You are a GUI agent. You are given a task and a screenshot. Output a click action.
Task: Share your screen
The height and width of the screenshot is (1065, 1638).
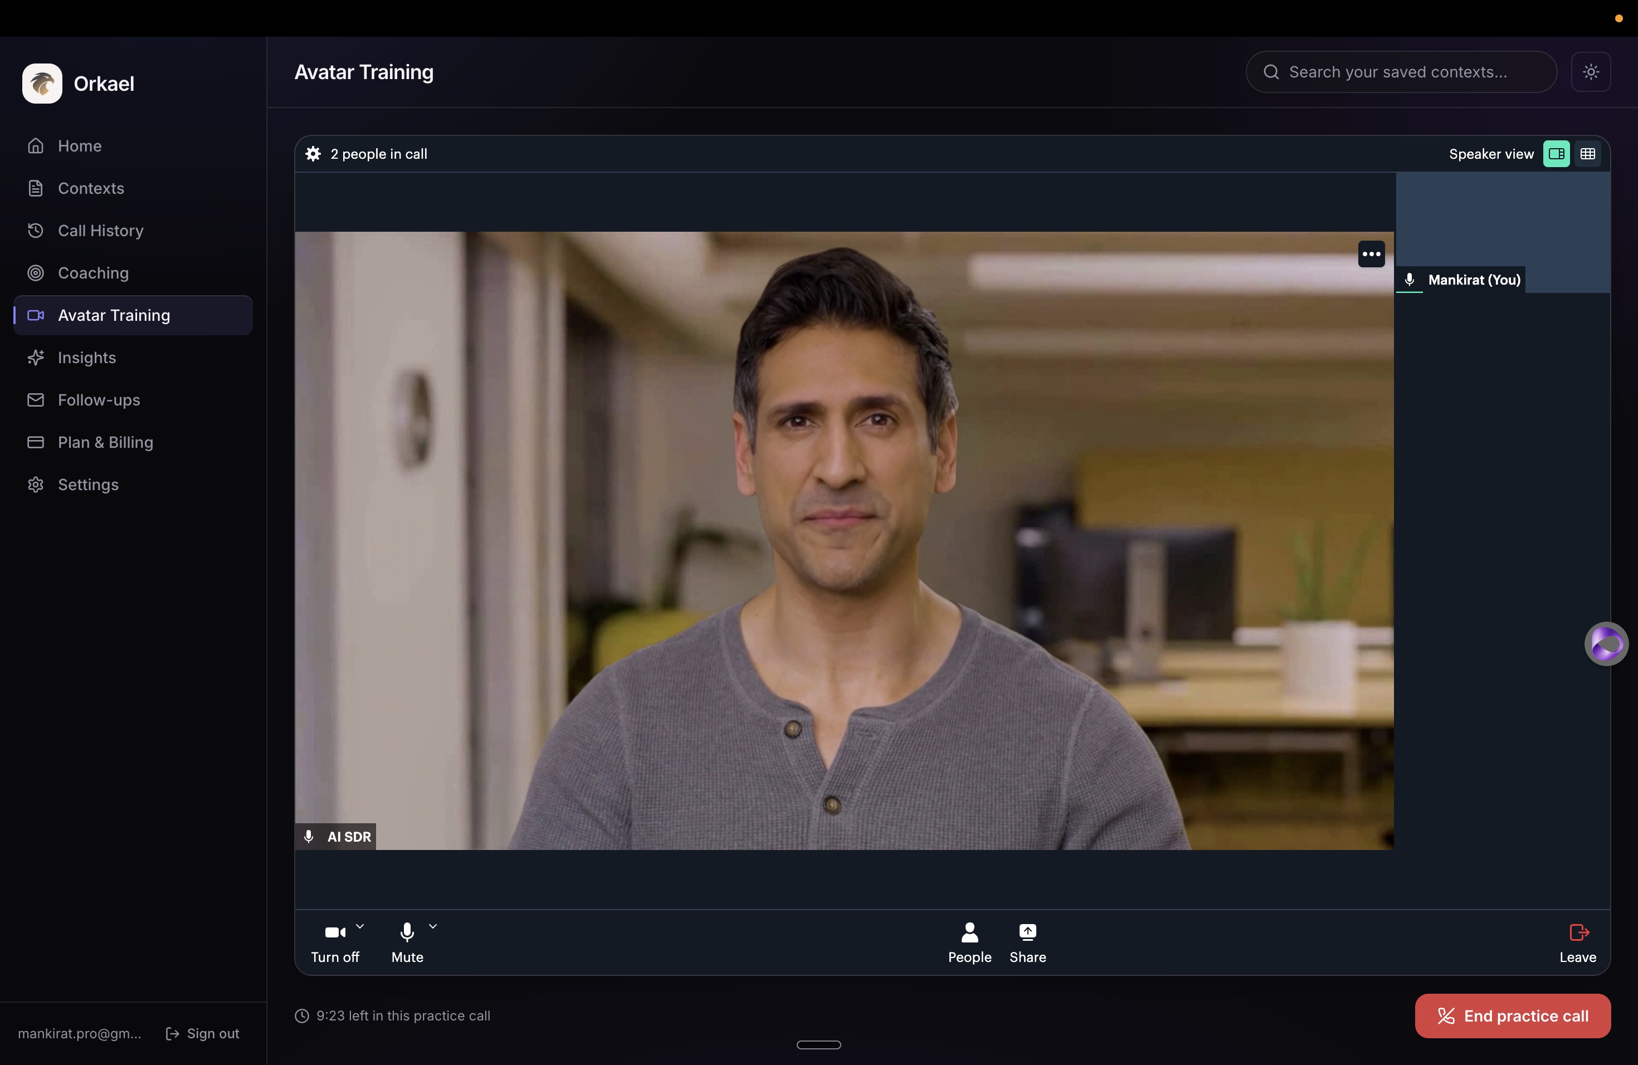pos(1027,943)
